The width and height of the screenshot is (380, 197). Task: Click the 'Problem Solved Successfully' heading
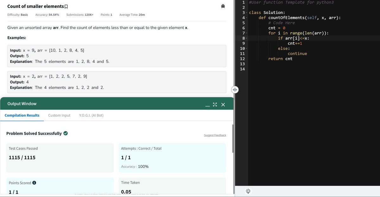tap(34, 133)
